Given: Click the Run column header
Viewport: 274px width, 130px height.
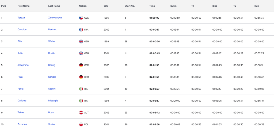Looking at the screenshot, I should click(x=257, y=6).
